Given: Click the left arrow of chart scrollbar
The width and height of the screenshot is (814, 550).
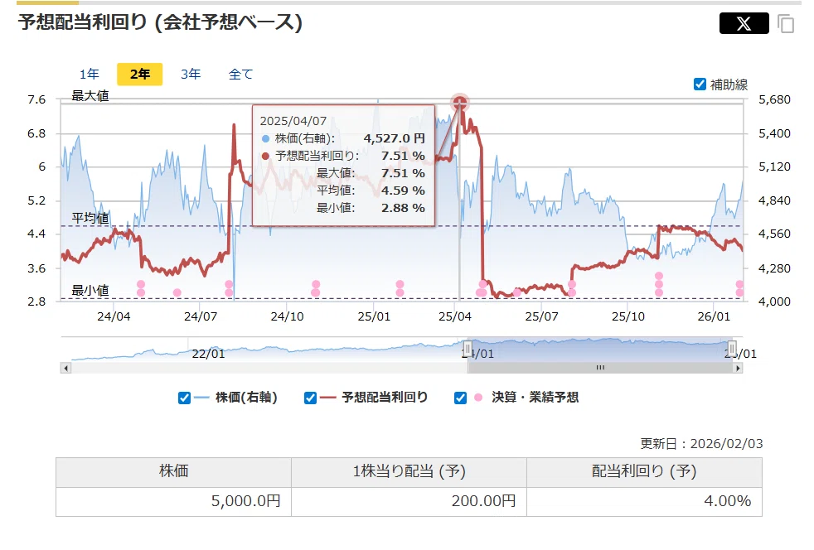Looking at the screenshot, I should click(x=66, y=369).
